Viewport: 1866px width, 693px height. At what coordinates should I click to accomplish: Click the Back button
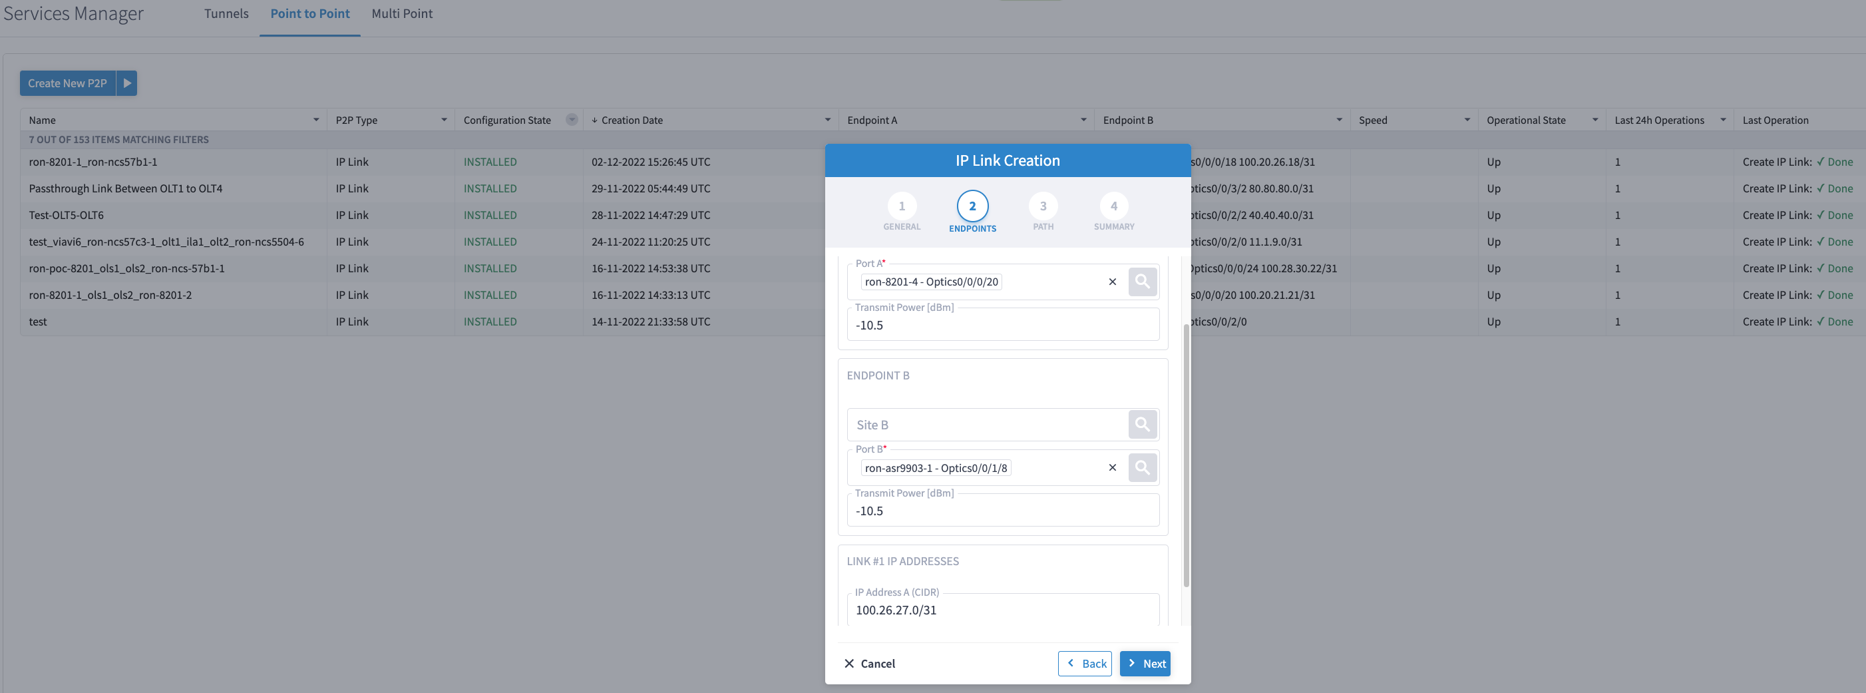coord(1084,663)
